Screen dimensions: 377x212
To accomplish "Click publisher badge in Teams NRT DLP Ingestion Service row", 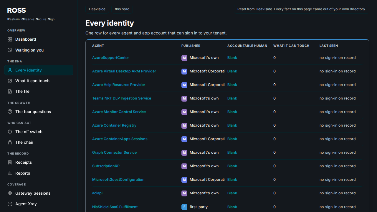I will pos(184,98).
